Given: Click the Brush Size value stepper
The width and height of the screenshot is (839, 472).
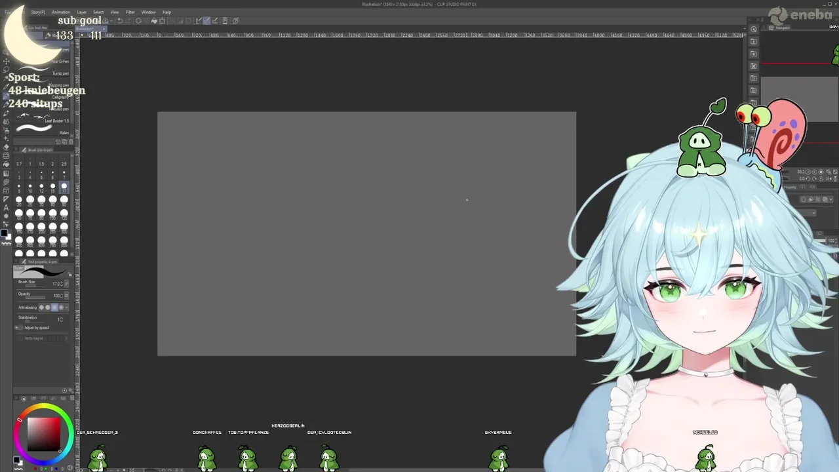Looking at the screenshot, I should click(62, 284).
